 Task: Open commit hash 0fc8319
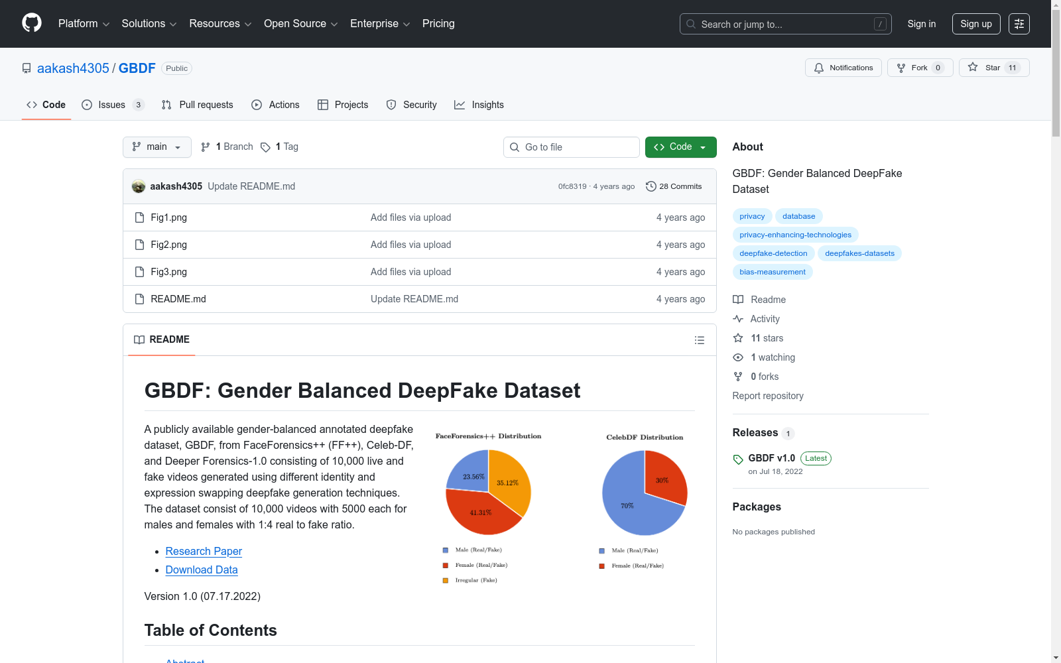tap(572, 186)
